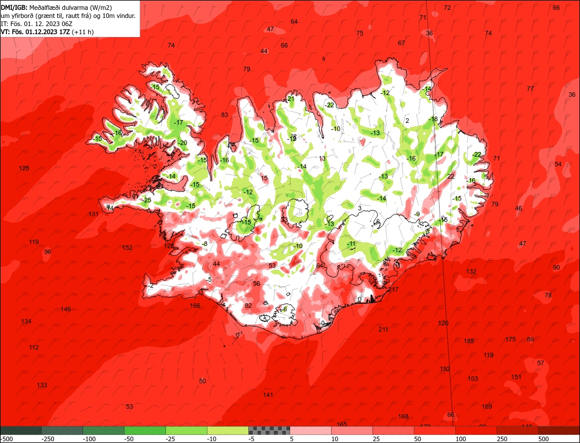The width and height of the screenshot is (580, 443).
Task: Click the value '132' southeast of Iceland
Action: (471, 271)
